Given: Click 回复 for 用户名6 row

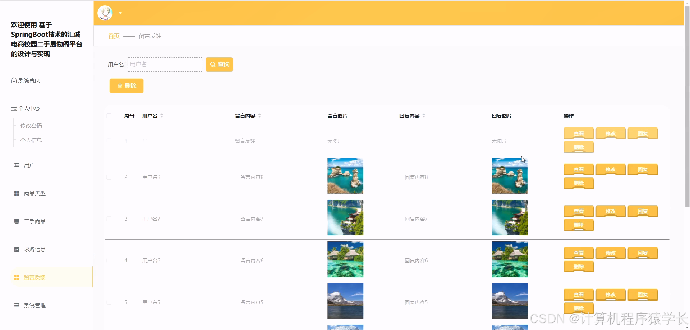Looking at the screenshot, I should point(643,253).
